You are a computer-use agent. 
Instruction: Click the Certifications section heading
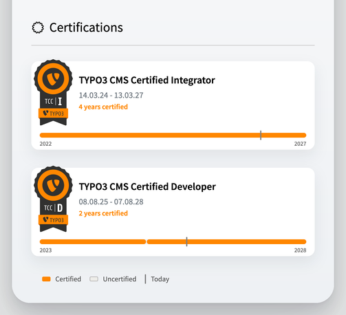coord(86,28)
